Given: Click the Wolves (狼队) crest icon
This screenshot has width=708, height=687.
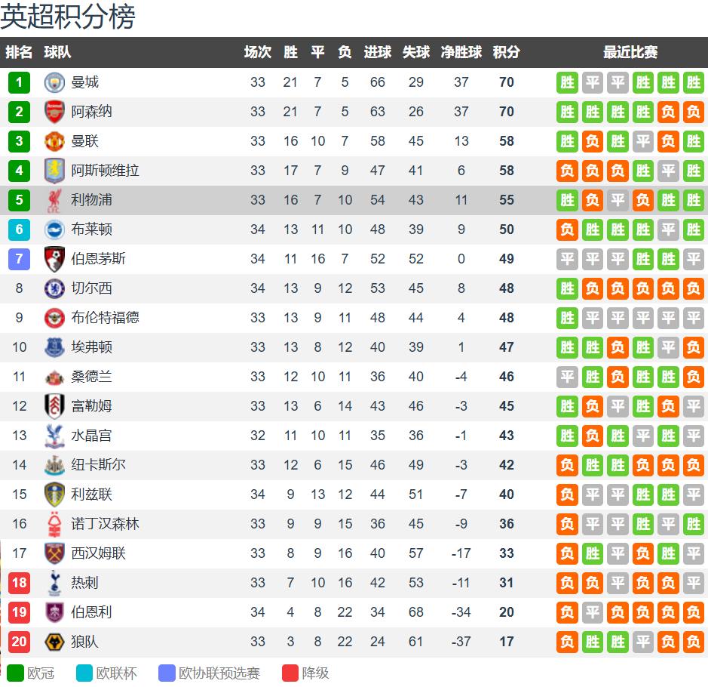Looking at the screenshot, I should [54, 642].
